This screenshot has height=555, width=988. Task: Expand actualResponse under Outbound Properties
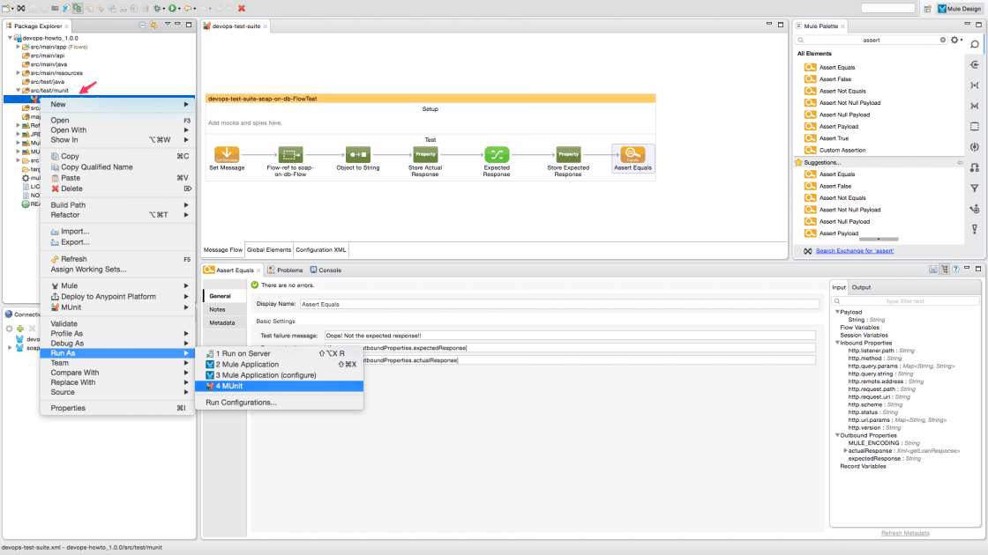point(845,450)
